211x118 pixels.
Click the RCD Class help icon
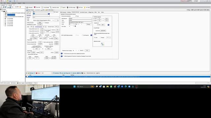[75, 26]
